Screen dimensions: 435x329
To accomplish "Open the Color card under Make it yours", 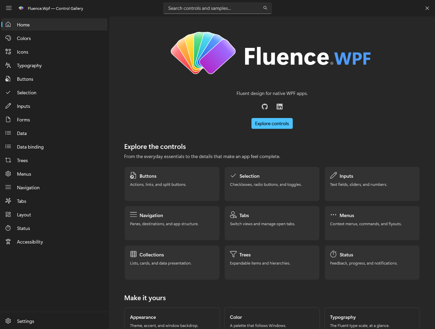I will point(272,318).
